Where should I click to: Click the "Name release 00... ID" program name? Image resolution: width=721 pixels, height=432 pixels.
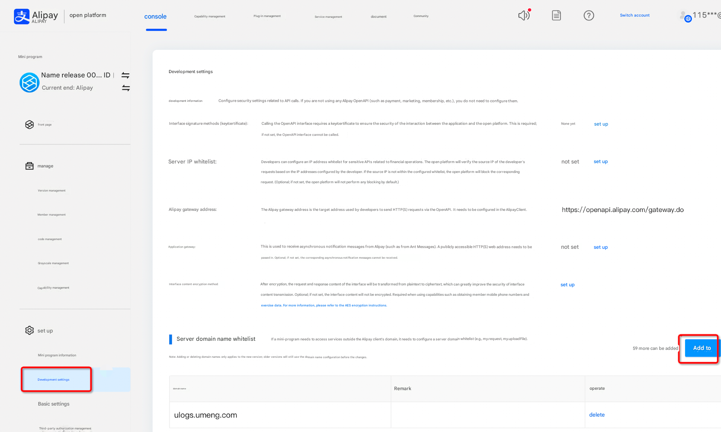tap(76, 75)
